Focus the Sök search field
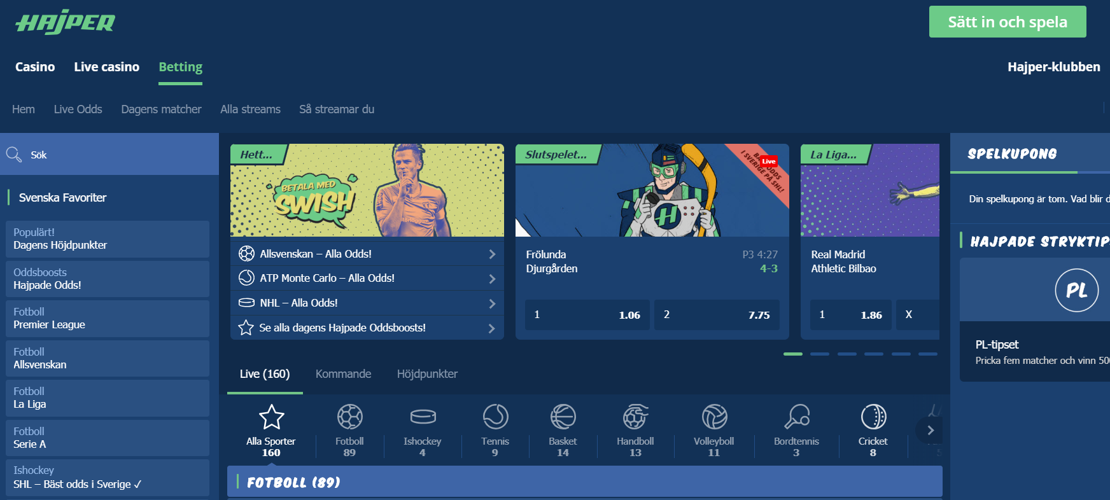The image size is (1110, 500). [109, 155]
